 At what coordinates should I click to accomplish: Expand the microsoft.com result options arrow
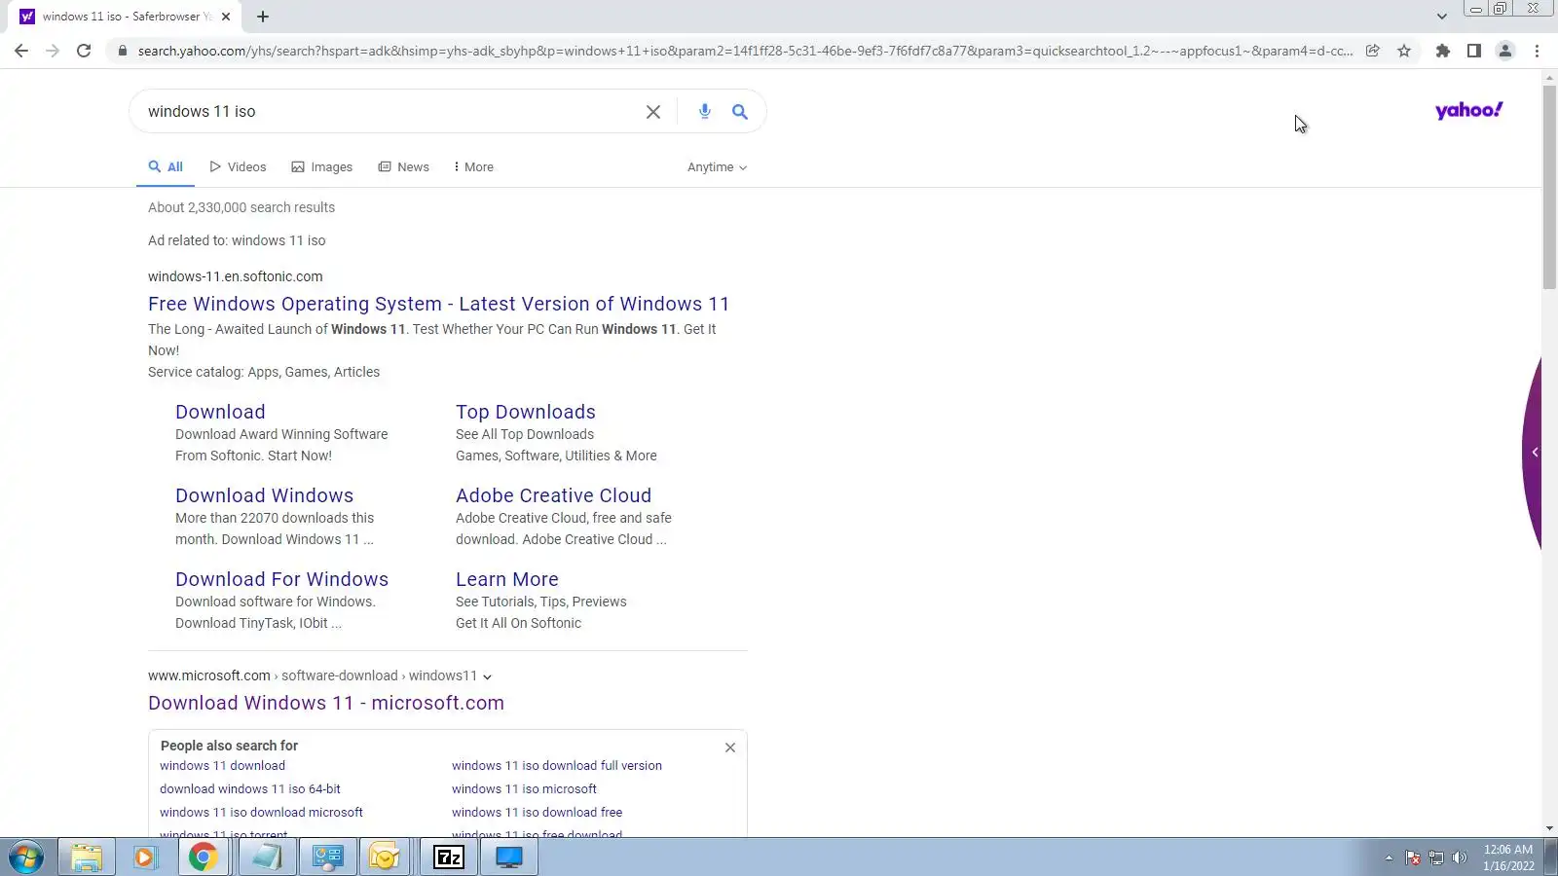pyautogui.click(x=488, y=676)
